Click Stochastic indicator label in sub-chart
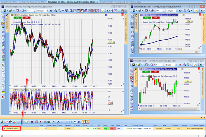Screen dimensions: 206x137 tap(27, 90)
